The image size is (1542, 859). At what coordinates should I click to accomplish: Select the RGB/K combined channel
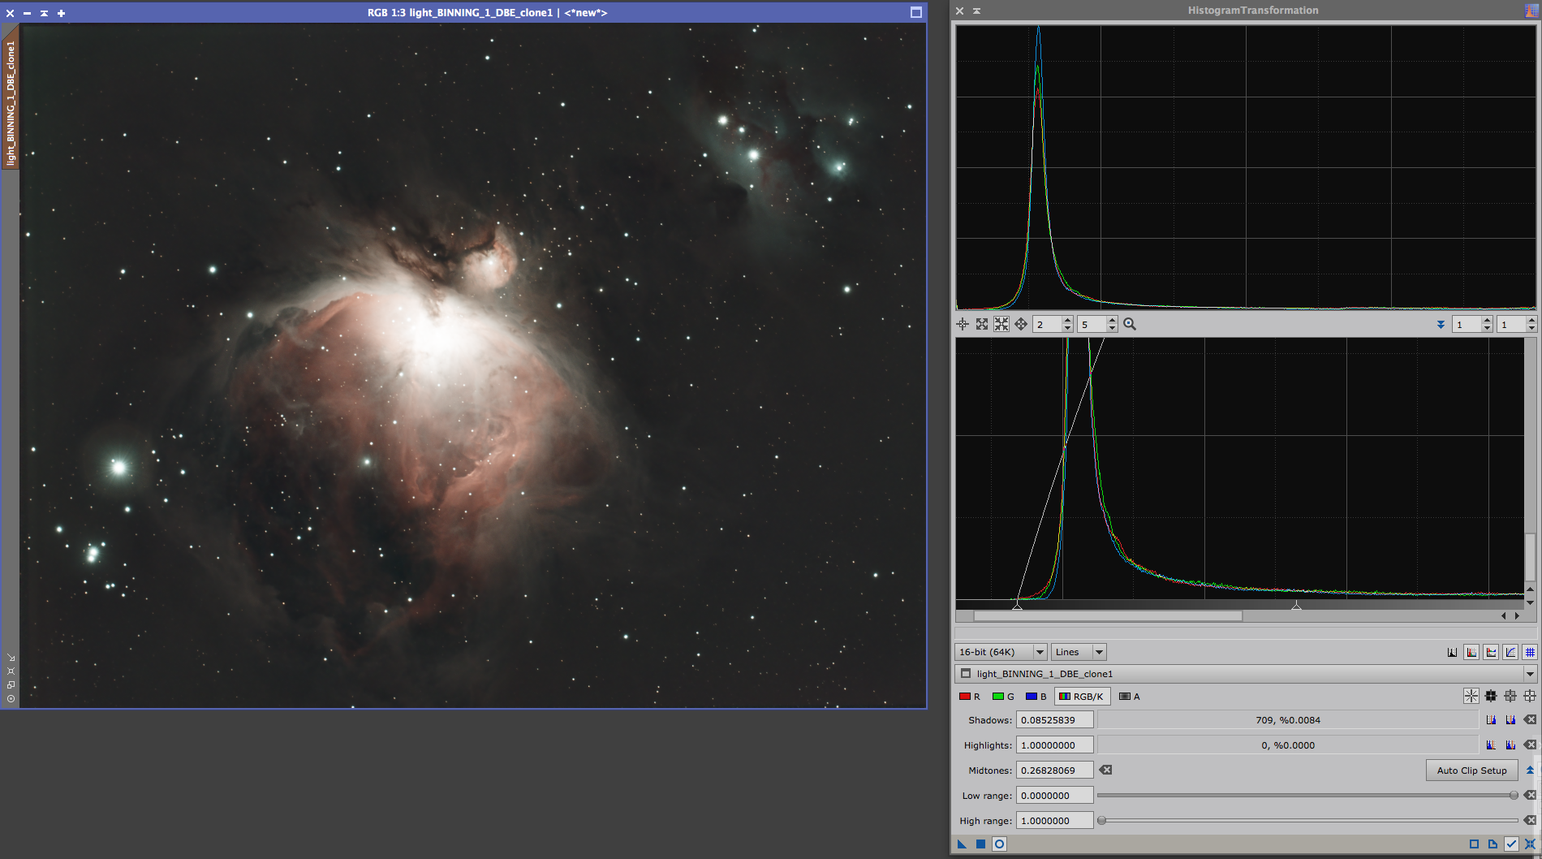[1081, 697]
